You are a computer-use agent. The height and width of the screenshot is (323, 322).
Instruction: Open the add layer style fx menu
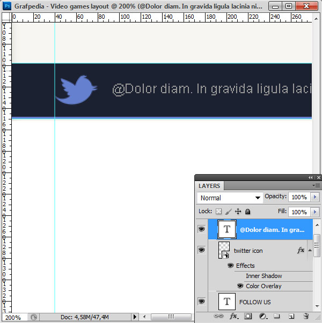point(234,316)
